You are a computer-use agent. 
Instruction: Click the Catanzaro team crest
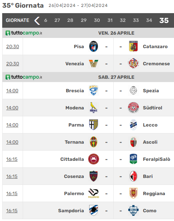coord(133,46)
